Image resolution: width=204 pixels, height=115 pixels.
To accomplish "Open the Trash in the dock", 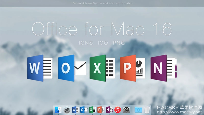I will click(147, 110).
